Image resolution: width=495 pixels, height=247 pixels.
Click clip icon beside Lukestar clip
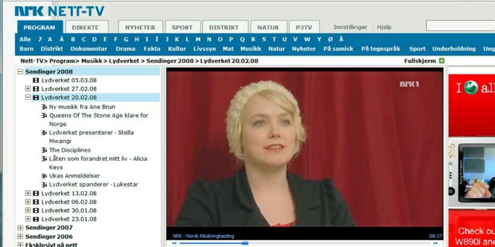tap(44, 184)
